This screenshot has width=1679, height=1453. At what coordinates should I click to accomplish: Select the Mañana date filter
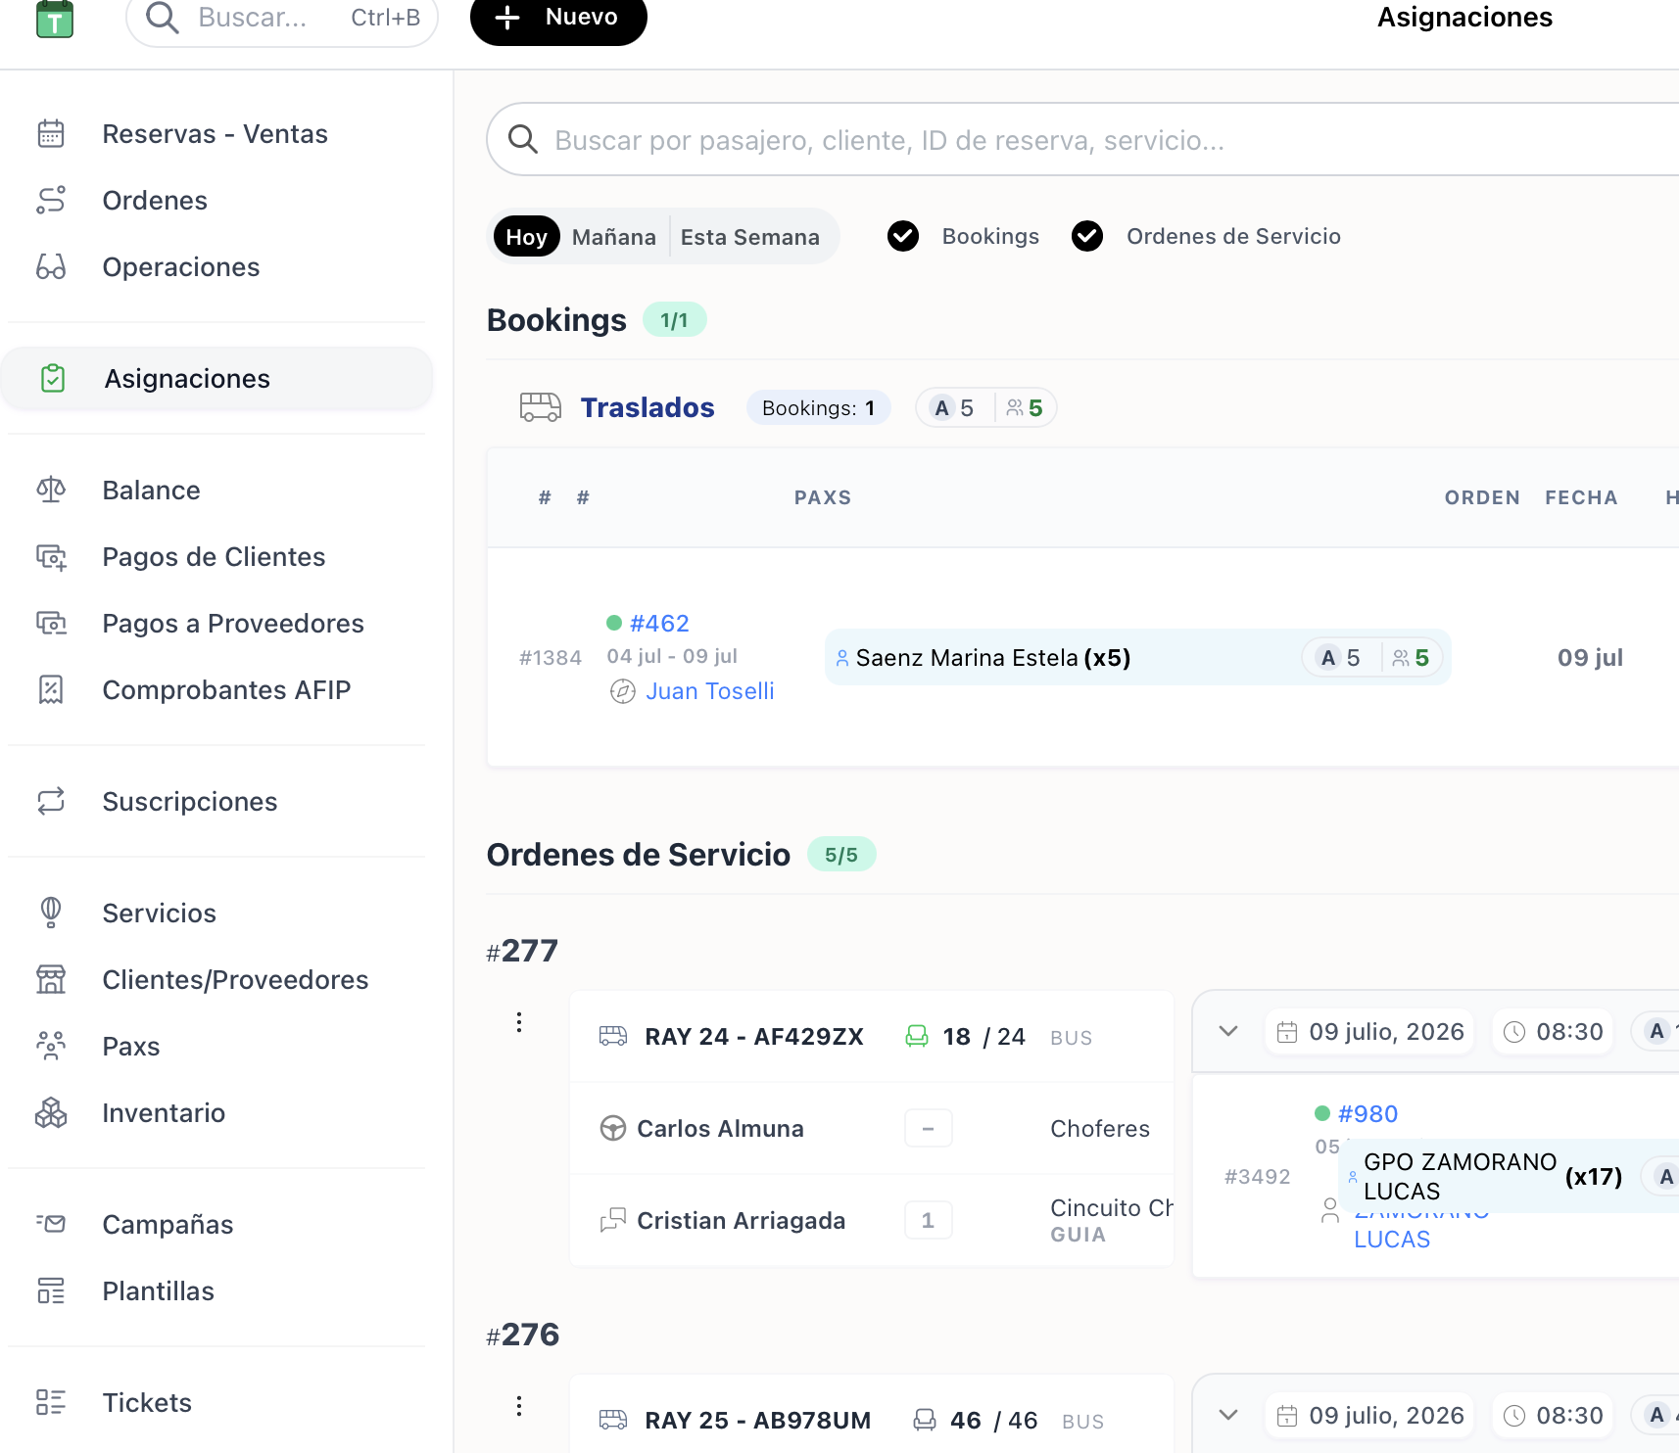pos(614,237)
